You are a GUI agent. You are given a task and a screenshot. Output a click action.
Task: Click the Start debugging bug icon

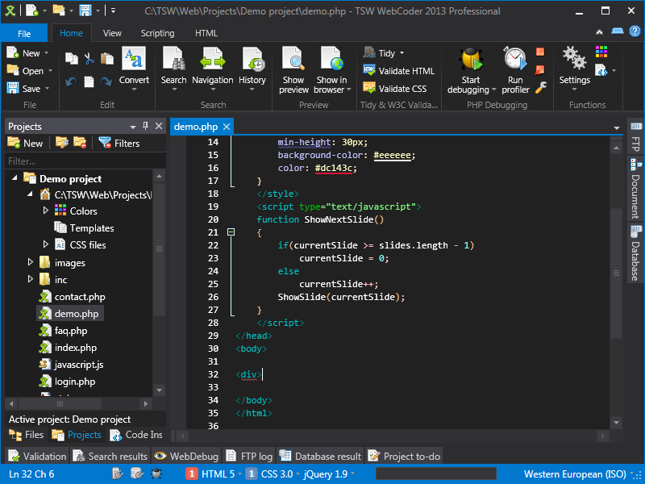(471, 60)
